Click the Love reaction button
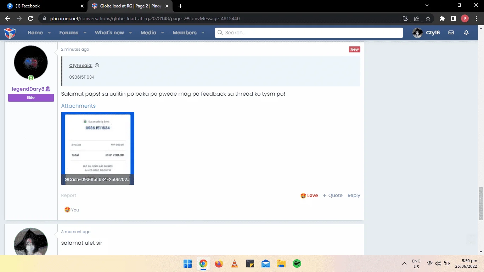 [x=309, y=195]
